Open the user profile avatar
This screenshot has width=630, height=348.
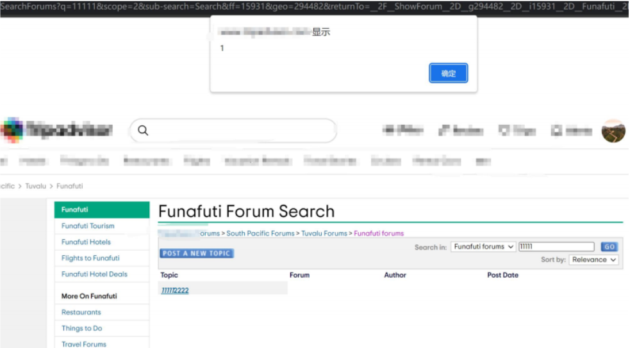(x=613, y=130)
